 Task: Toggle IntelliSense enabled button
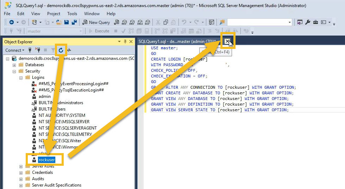[x=147, y=31]
